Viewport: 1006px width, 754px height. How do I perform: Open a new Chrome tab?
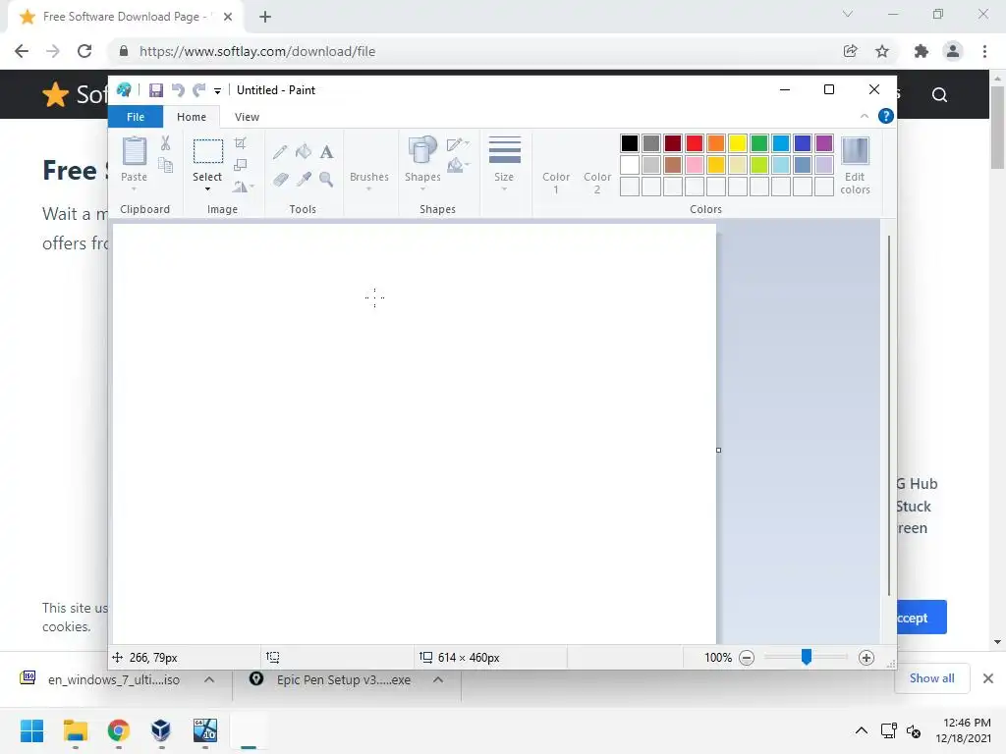[x=265, y=17]
